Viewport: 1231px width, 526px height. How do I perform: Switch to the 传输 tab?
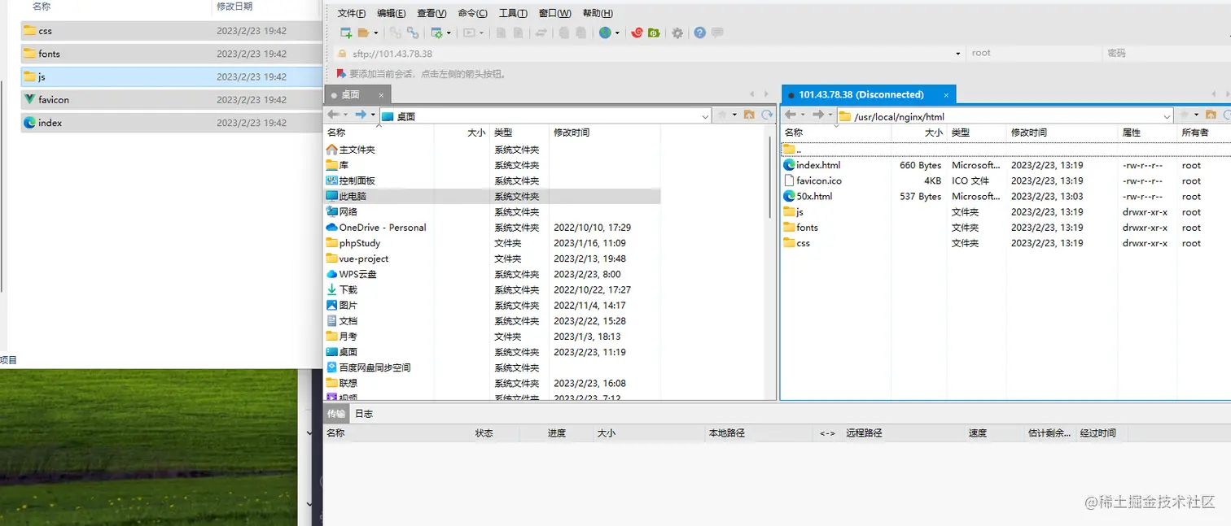pos(336,414)
